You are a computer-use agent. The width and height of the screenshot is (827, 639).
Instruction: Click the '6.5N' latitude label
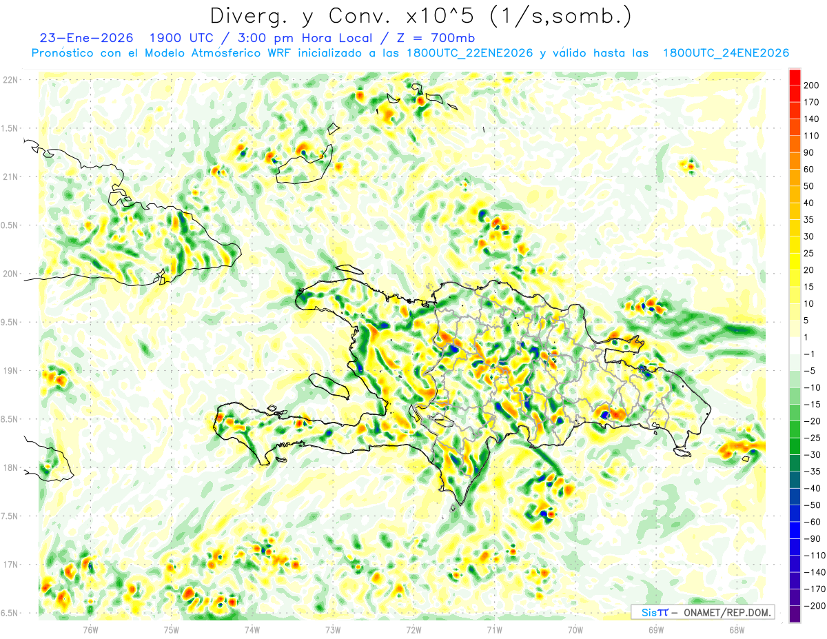click(10, 613)
